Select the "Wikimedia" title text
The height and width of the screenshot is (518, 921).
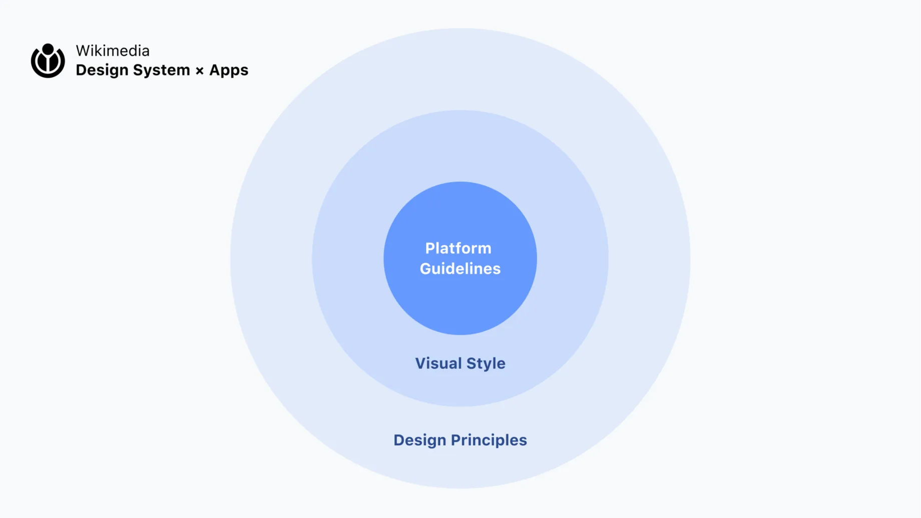point(113,51)
